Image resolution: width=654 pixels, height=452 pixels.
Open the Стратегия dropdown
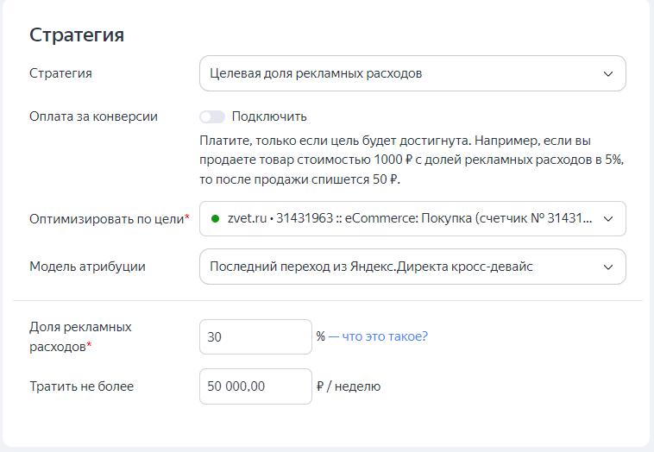coord(412,73)
